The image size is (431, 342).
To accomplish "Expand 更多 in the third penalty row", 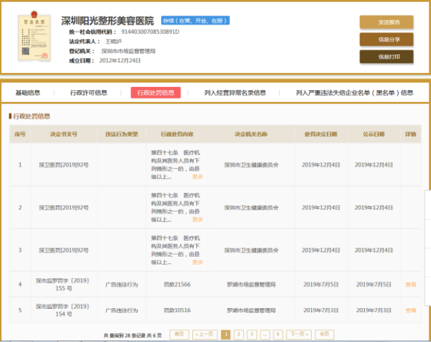I will (198, 262).
